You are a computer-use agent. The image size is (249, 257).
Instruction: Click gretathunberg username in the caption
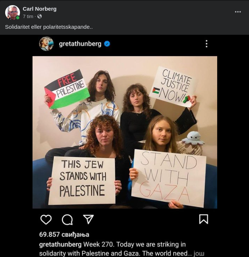pyautogui.click(x=60, y=244)
